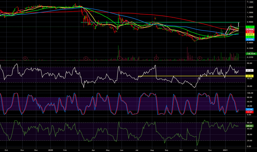
Task: Click the Sep label on the time axis
Action: [166, 150]
